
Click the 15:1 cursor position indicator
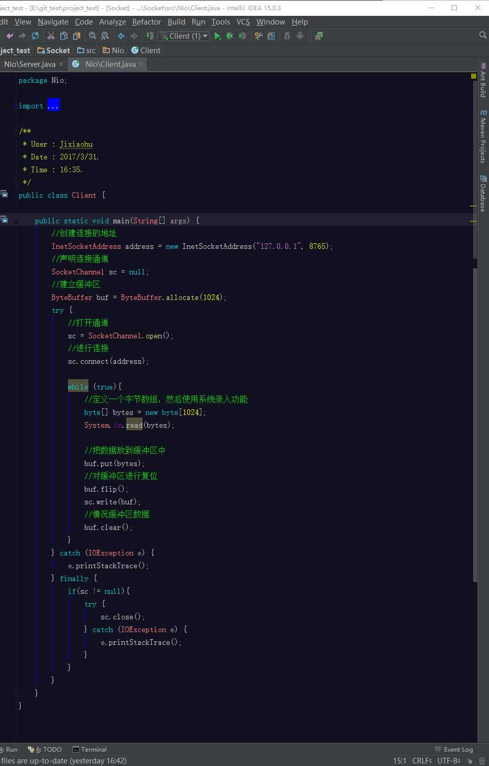point(400,761)
